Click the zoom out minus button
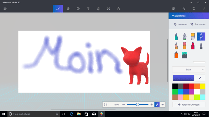Screen dimensions: 209x117 pyautogui.click(x=123, y=105)
